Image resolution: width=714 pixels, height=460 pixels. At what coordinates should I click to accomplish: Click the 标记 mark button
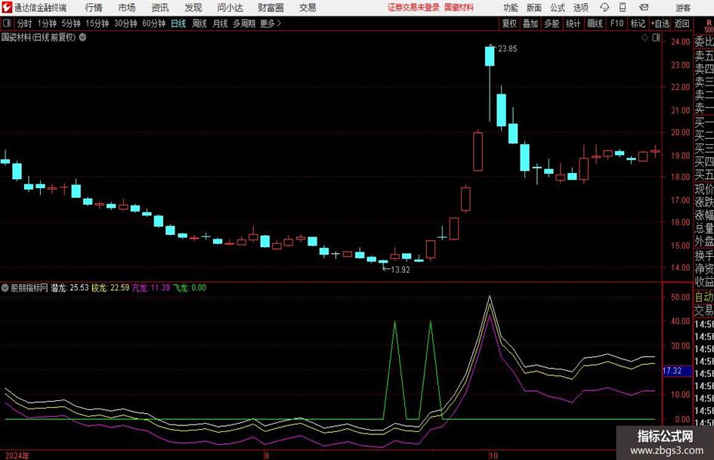pyautogui.click(x=638, y=23)
